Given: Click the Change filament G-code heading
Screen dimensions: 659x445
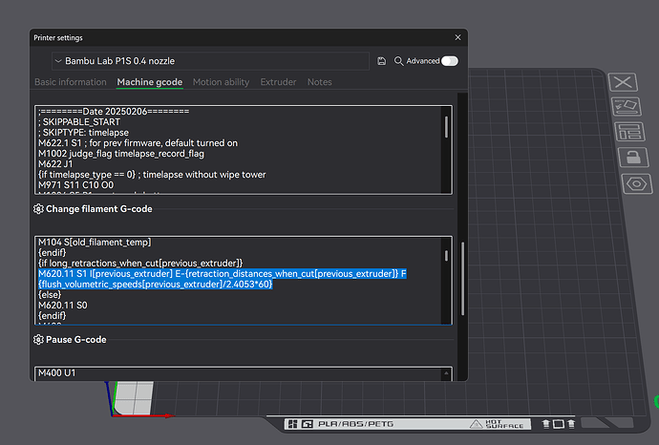Looking at the screenshot, I should click(99, 209).
